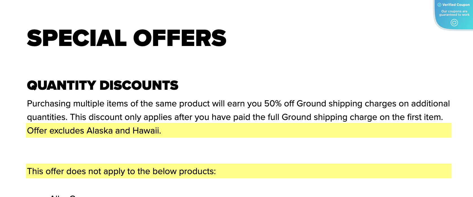Click the scalloped seal around the checkmark

439,5
